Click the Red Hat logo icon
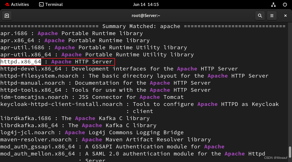The width and height of the screenshot is (292, 162). (7, 5)
